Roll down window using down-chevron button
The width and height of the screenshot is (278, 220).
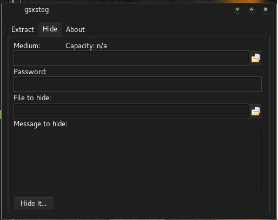[237, 9]
